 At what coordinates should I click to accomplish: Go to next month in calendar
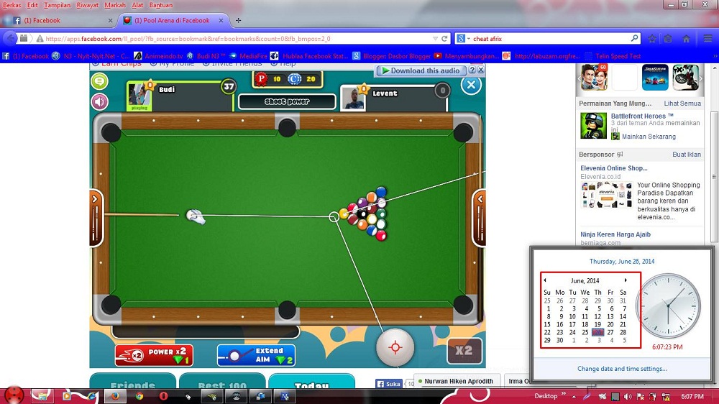pyautogui.click(x=626, y=280)
